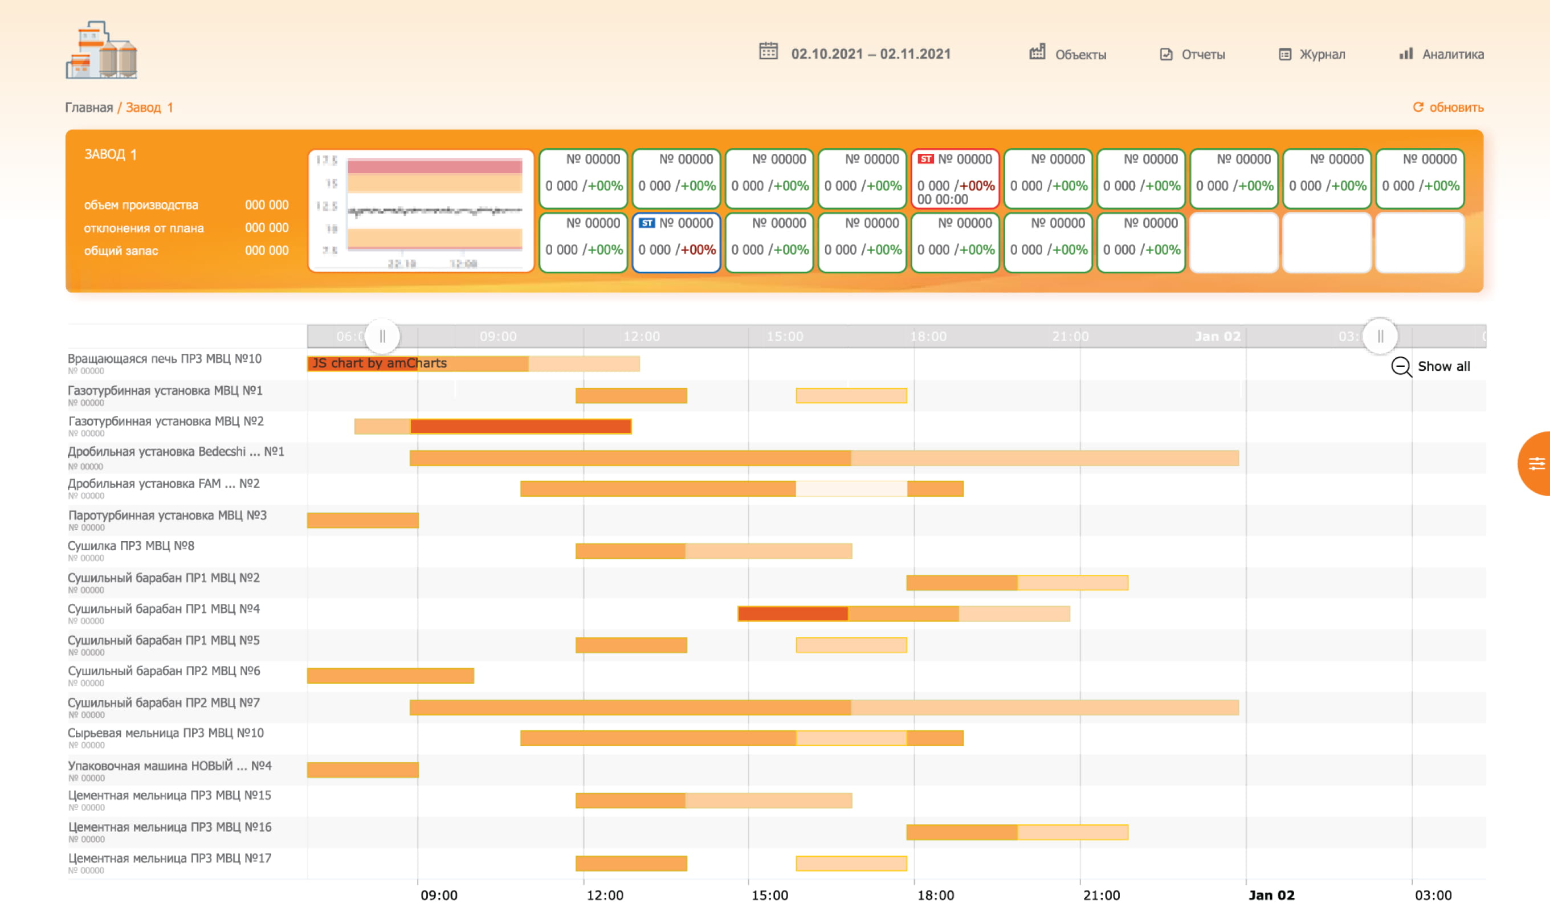Select the red ST alert unit card
The image size is (1550, 916).
click(955, 178)
